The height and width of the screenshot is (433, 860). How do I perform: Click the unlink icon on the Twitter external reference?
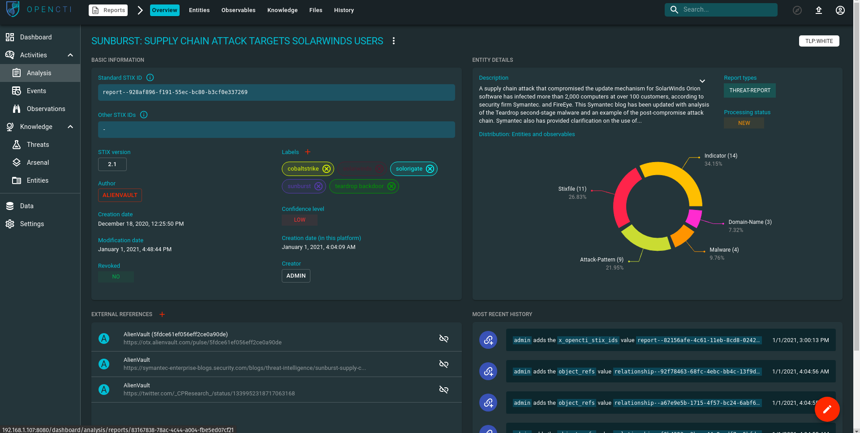(x=444, y=390)
